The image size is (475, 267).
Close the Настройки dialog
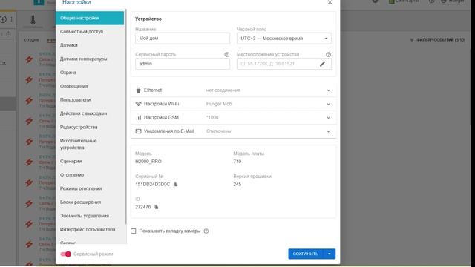(330, 2)
